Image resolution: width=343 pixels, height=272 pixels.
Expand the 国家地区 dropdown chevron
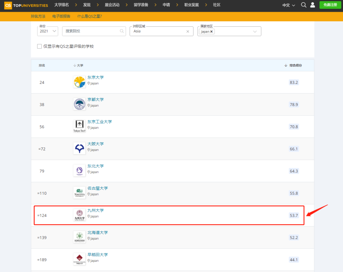point(255,31)
